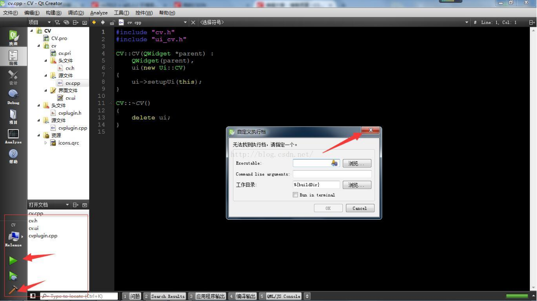Open the 帮助(H) menu

pos(167,13)
